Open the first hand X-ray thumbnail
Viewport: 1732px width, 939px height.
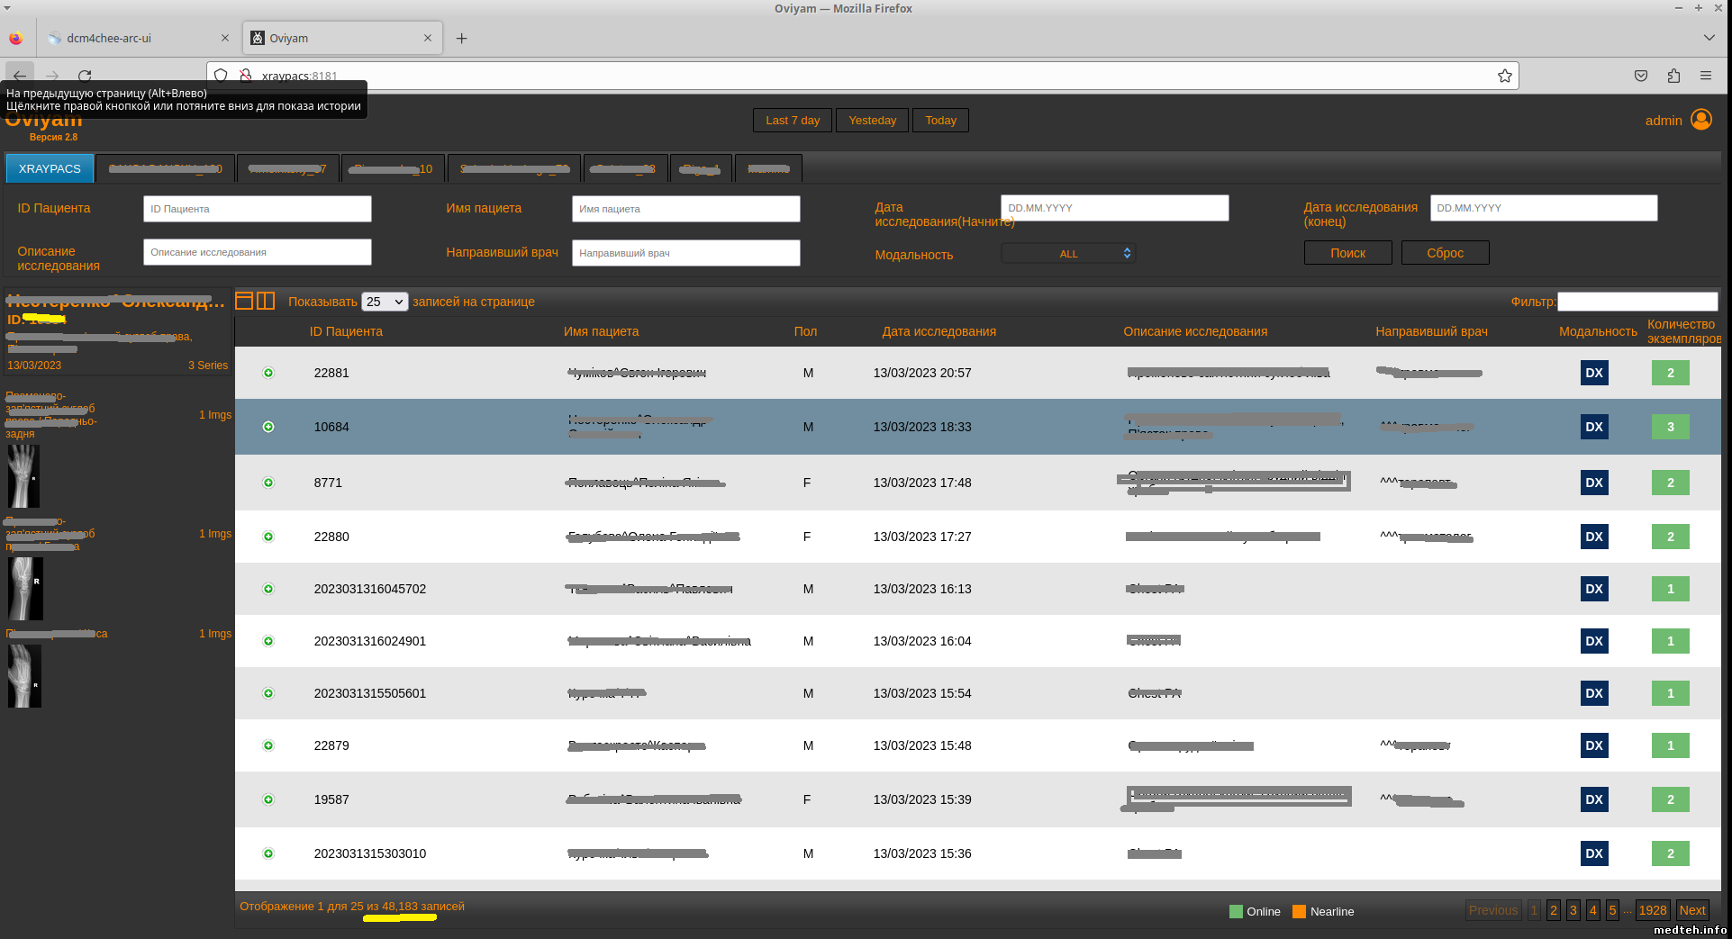point(23,476)
